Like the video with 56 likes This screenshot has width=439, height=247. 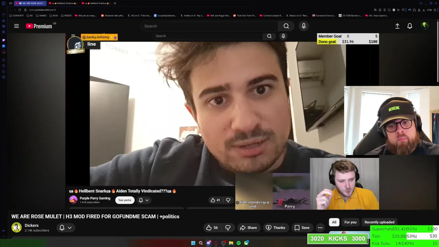point(212,228)
